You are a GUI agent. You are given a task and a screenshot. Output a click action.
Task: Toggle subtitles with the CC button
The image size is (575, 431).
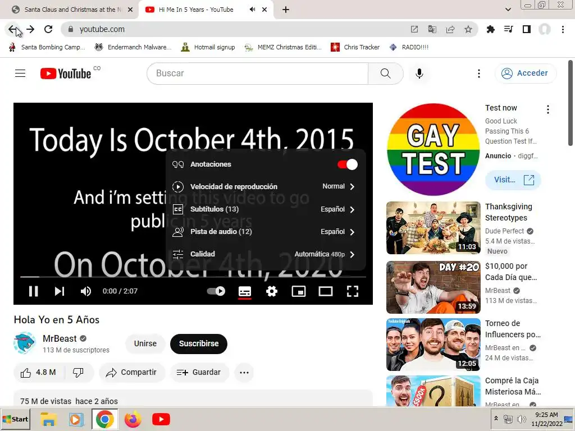245,291
